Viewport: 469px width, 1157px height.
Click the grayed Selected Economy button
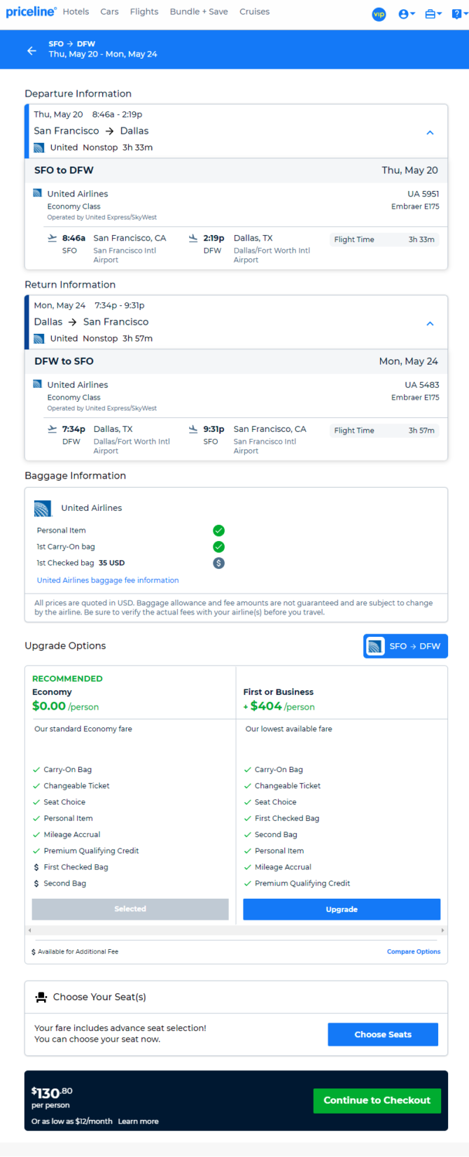(130, 909)
